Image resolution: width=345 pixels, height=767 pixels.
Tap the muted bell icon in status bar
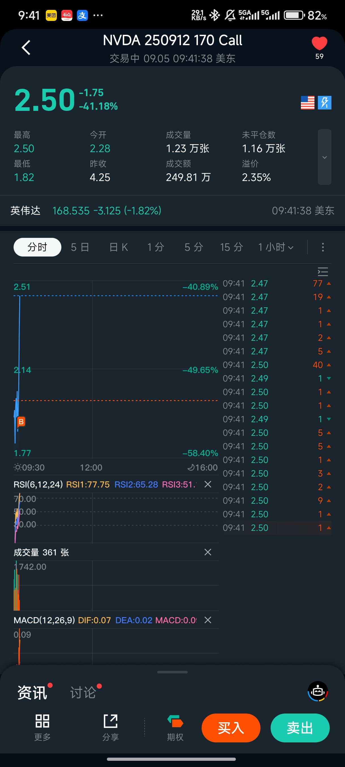230,15
